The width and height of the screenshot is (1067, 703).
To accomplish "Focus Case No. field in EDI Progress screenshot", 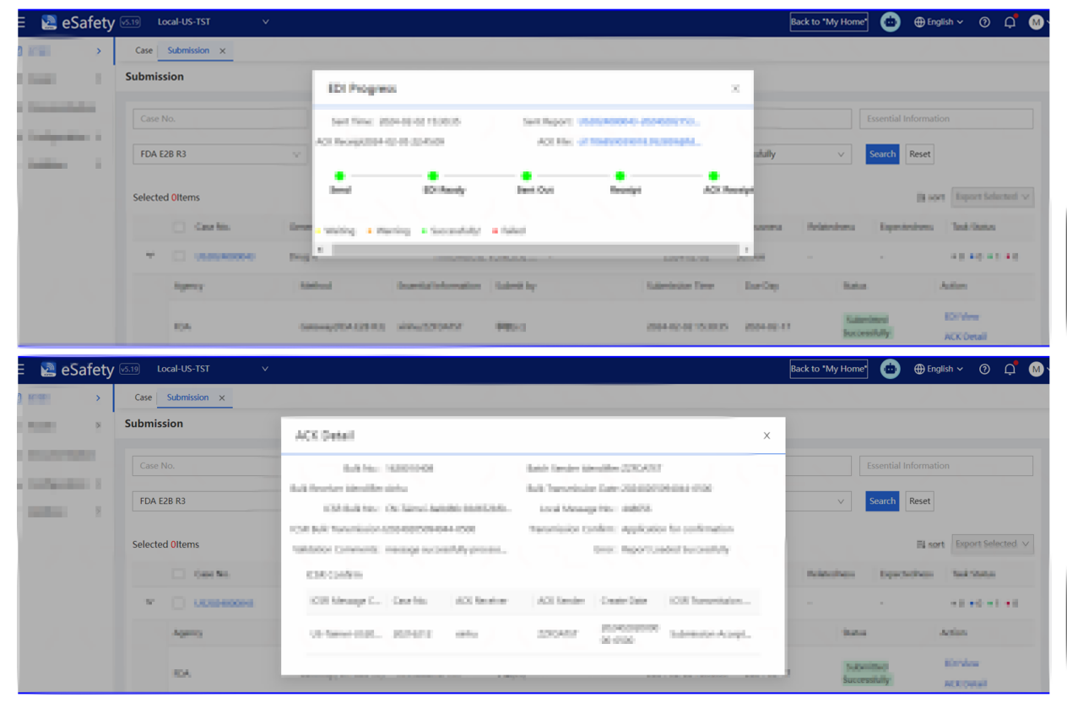I will (219, 119).
